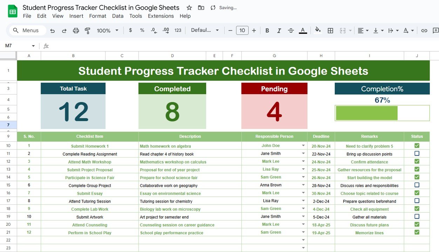Image resolution: width=439 pixels, height=252 pixels.
Task: Uncheck status for Submit Project Proposal
Action: coord(417,169)
